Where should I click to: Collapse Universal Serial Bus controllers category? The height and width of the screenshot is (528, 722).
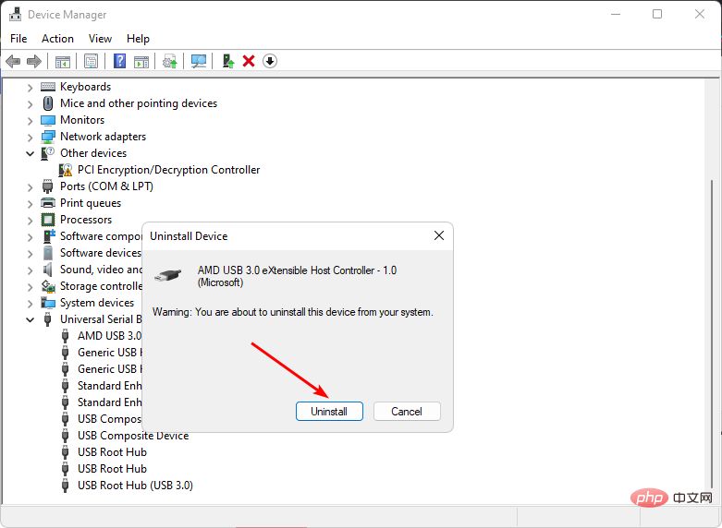30,319
